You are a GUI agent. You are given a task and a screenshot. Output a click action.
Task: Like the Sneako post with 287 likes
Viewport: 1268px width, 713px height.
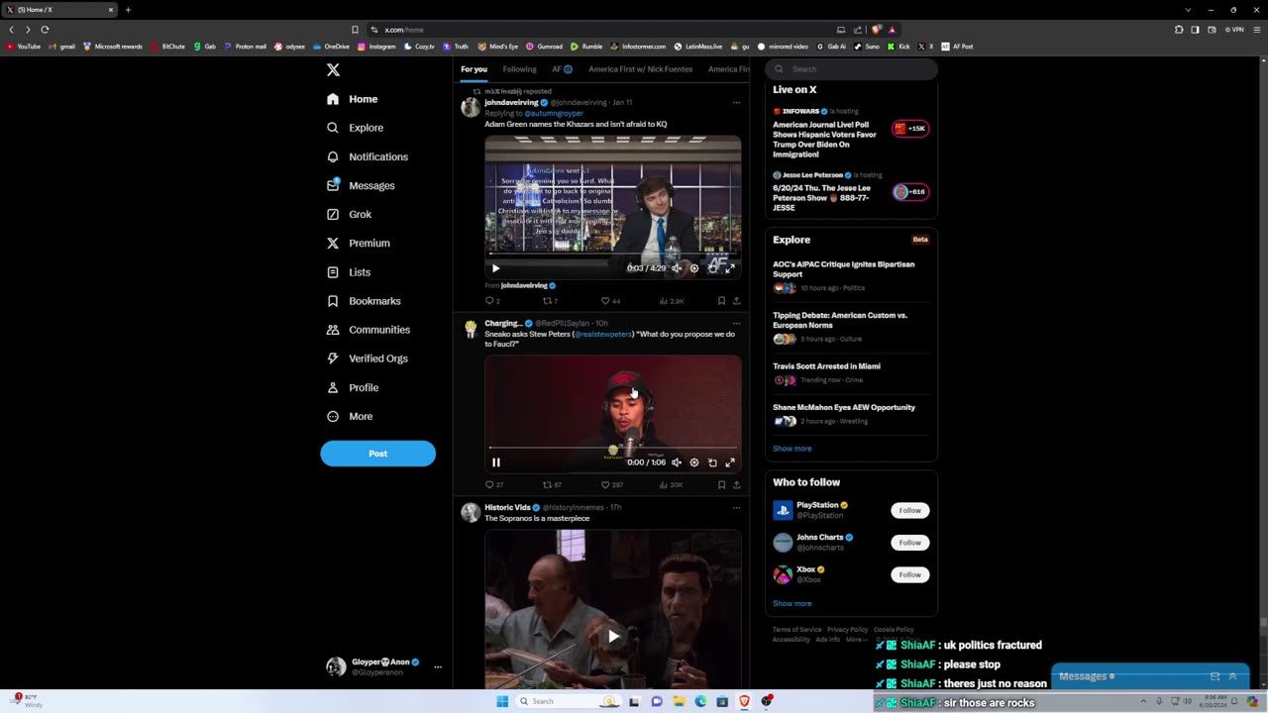point(612,485)
